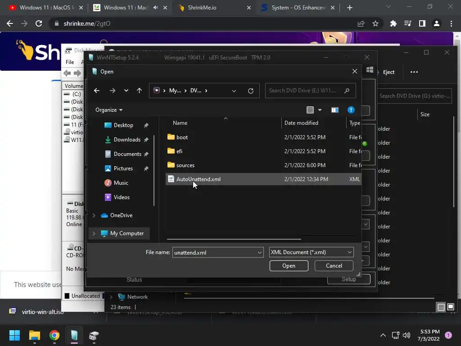Open view options dropdown arrow
The image size is (461, 346).
tap(320, 110)
